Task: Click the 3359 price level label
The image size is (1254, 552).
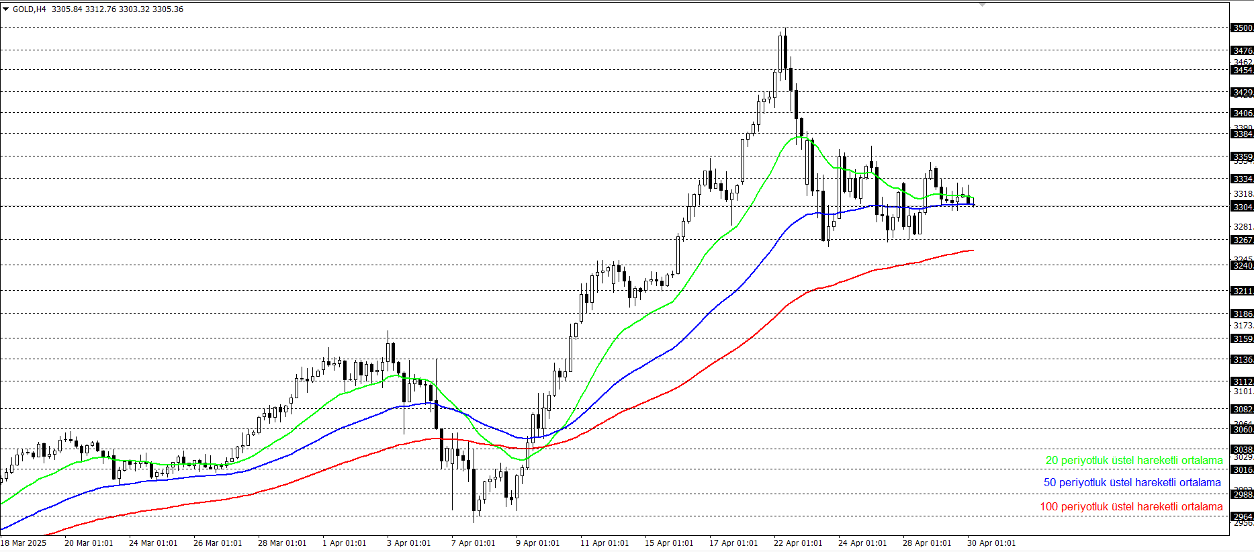Action: click(x=1242, y=157)
